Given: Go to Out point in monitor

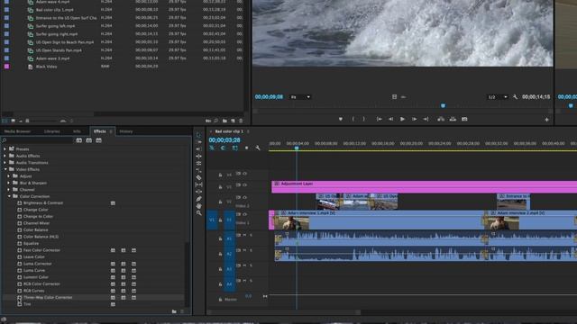Looking at the screenshot, I should [426, 119].
